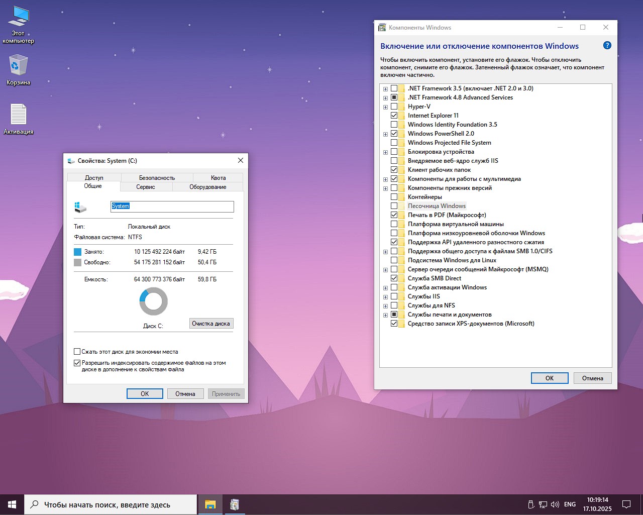Open File Explorer from the taskbar
The height and width of the screenshot is (515, 643).
pyautogui.click(x=210, y=504)
